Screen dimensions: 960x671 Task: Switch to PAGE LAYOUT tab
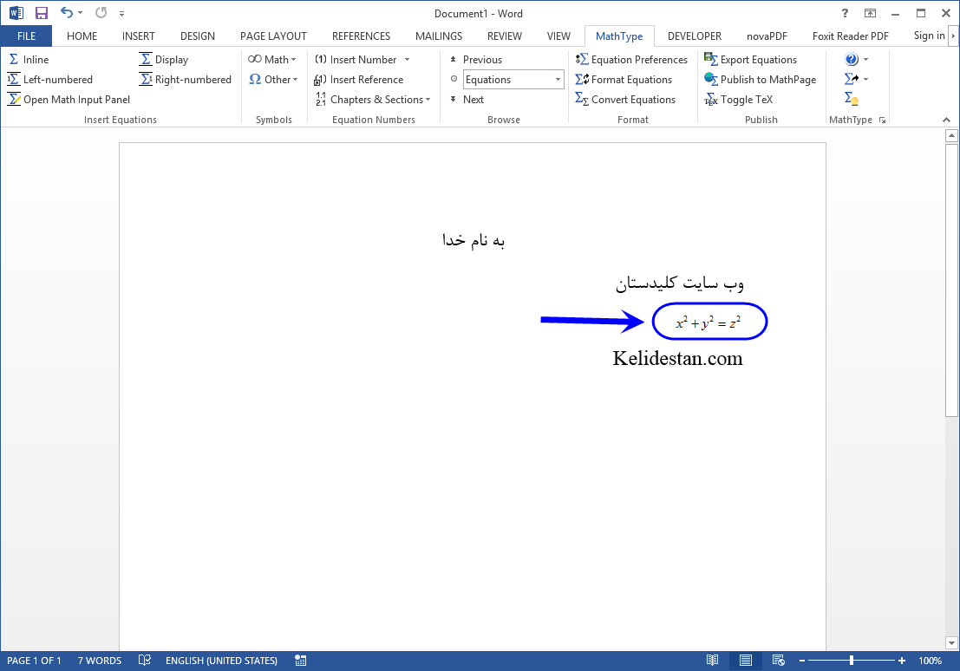(x=273, y=36)
